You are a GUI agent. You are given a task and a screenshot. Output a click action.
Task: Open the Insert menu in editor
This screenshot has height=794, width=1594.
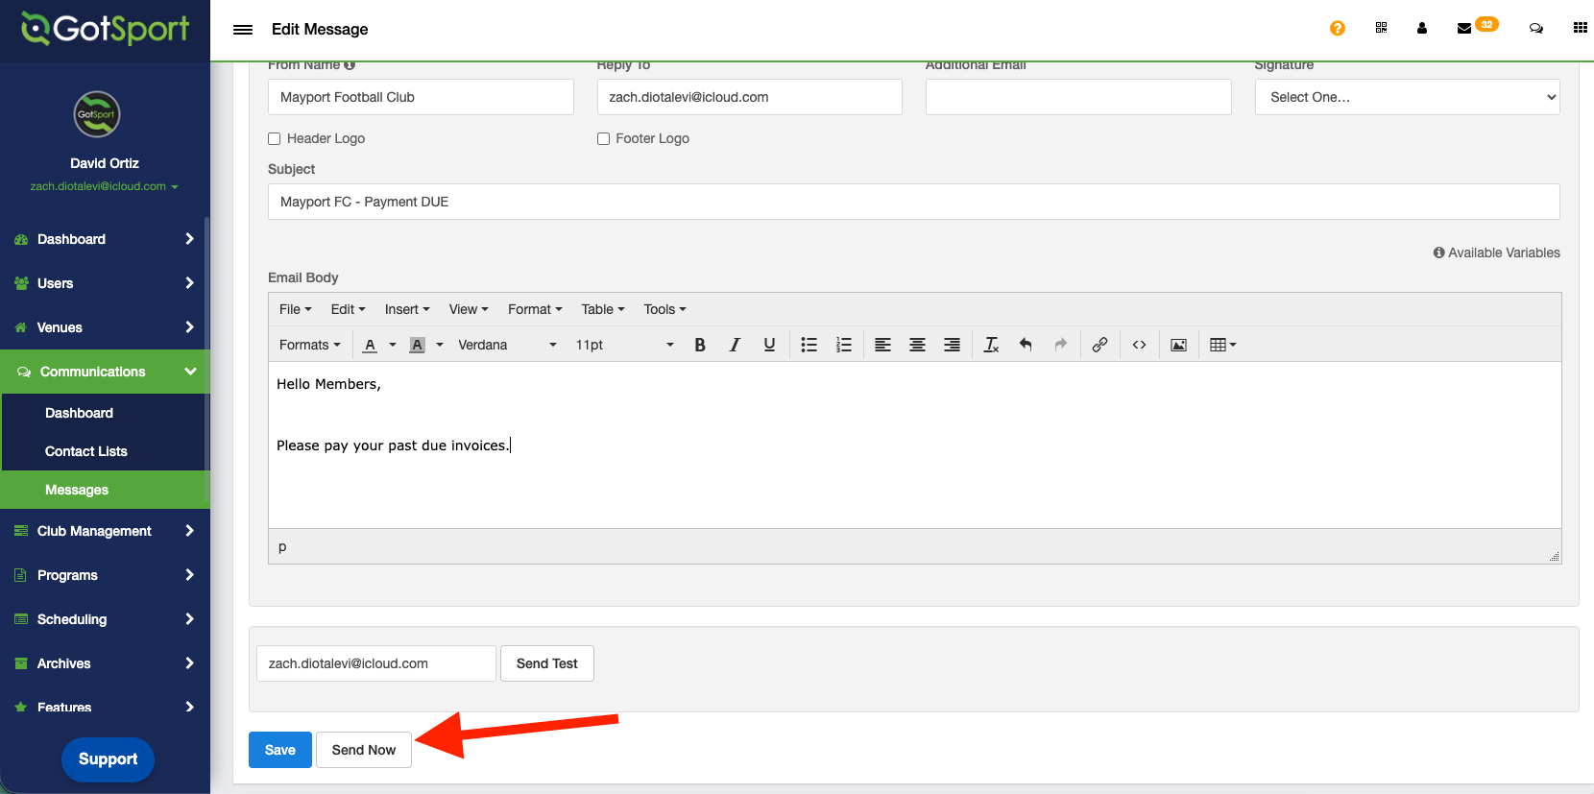406,309
